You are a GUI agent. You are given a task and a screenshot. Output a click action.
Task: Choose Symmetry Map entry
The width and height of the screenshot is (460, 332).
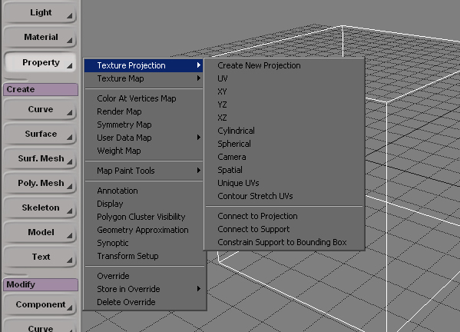coord(144,124)
